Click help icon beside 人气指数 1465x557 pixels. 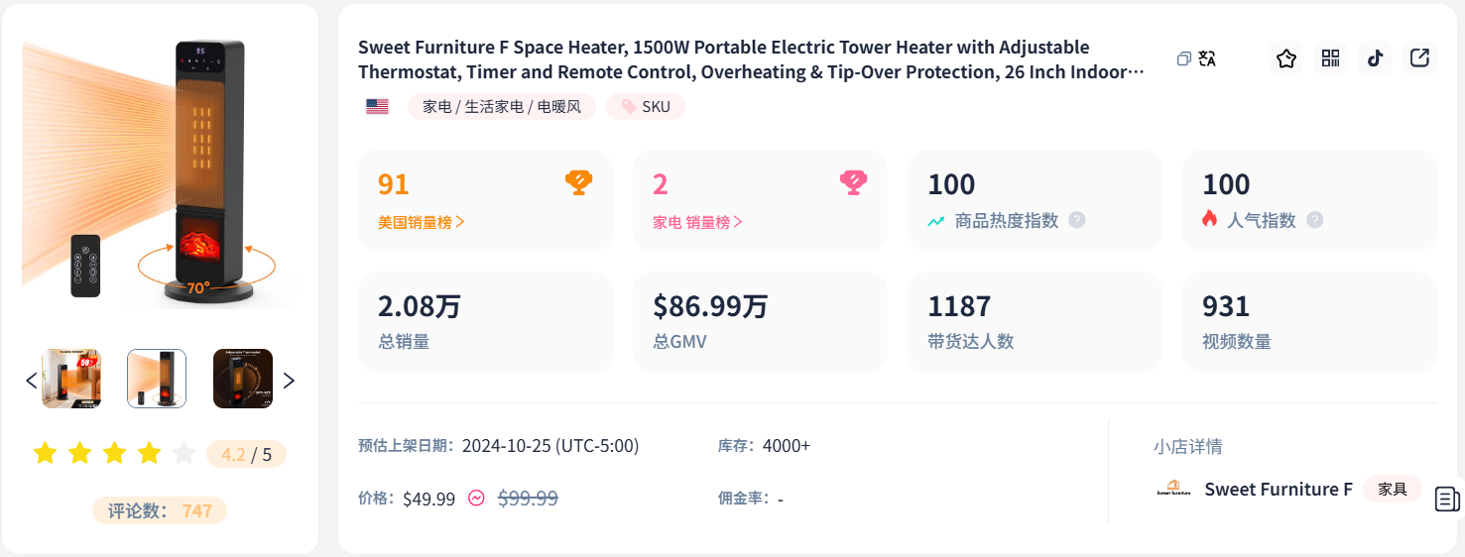click(1314, 220)
